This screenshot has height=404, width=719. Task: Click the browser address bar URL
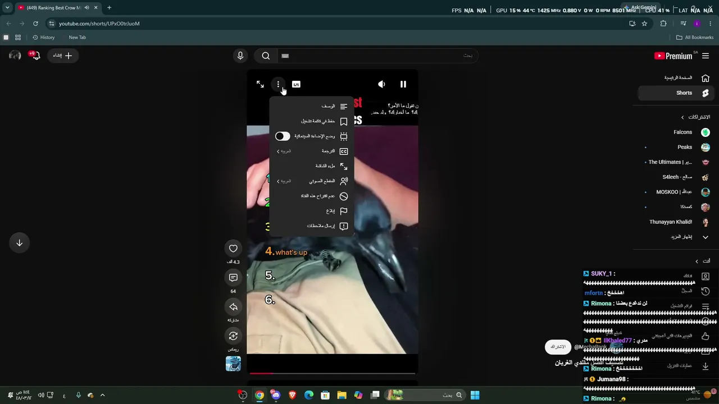(99, 24)
